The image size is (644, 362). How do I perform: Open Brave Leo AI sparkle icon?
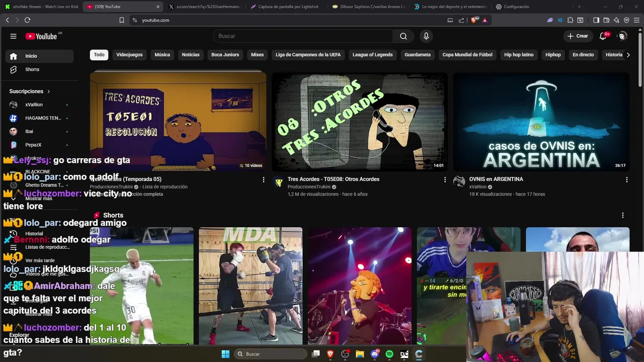(616, 20)
